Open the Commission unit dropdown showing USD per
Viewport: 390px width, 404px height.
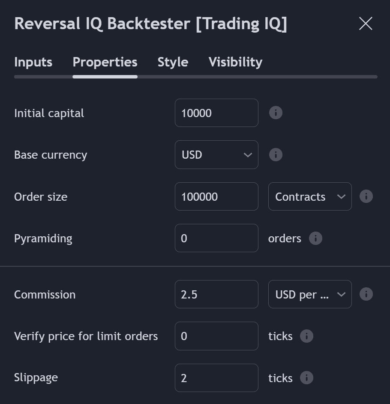(x=310, y=294)
